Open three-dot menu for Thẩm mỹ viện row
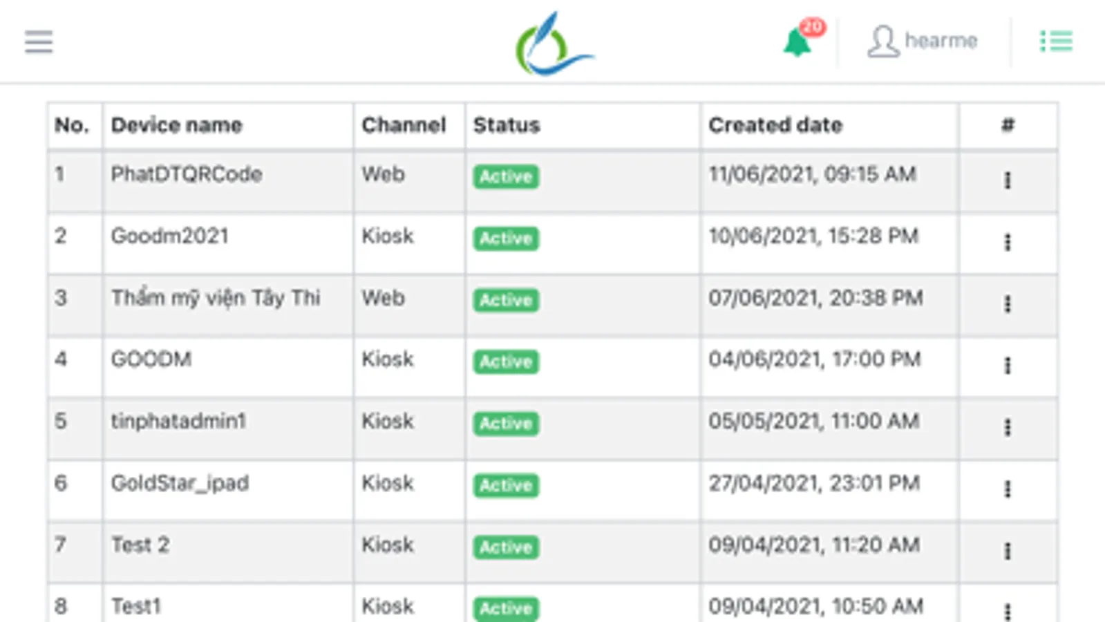The height and width of the screenshot is (622, 1105). (1008, 304)
